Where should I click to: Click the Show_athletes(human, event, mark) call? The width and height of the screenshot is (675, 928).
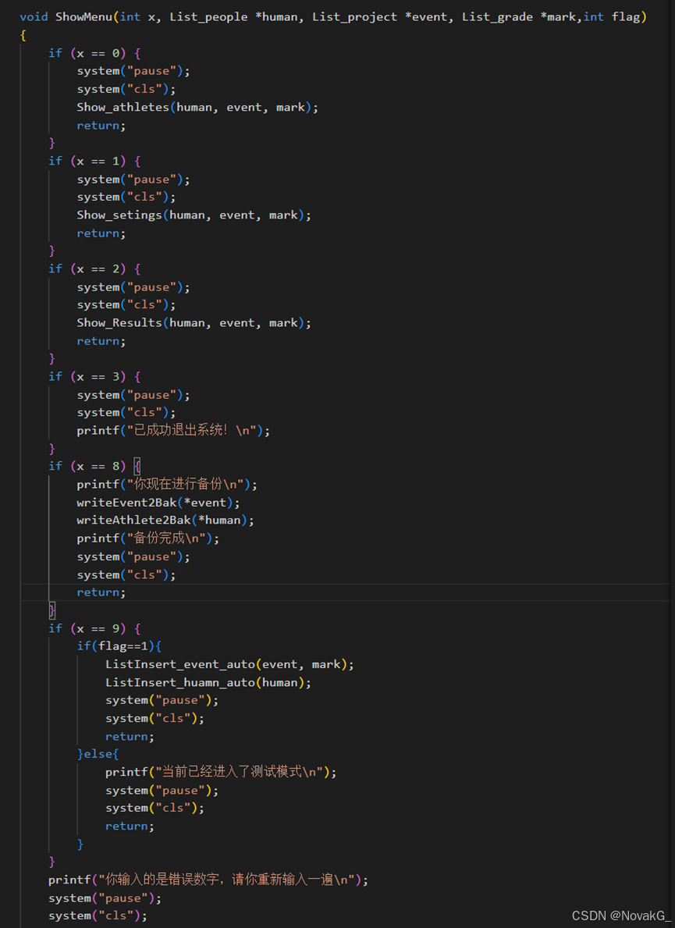click(197, 107)
